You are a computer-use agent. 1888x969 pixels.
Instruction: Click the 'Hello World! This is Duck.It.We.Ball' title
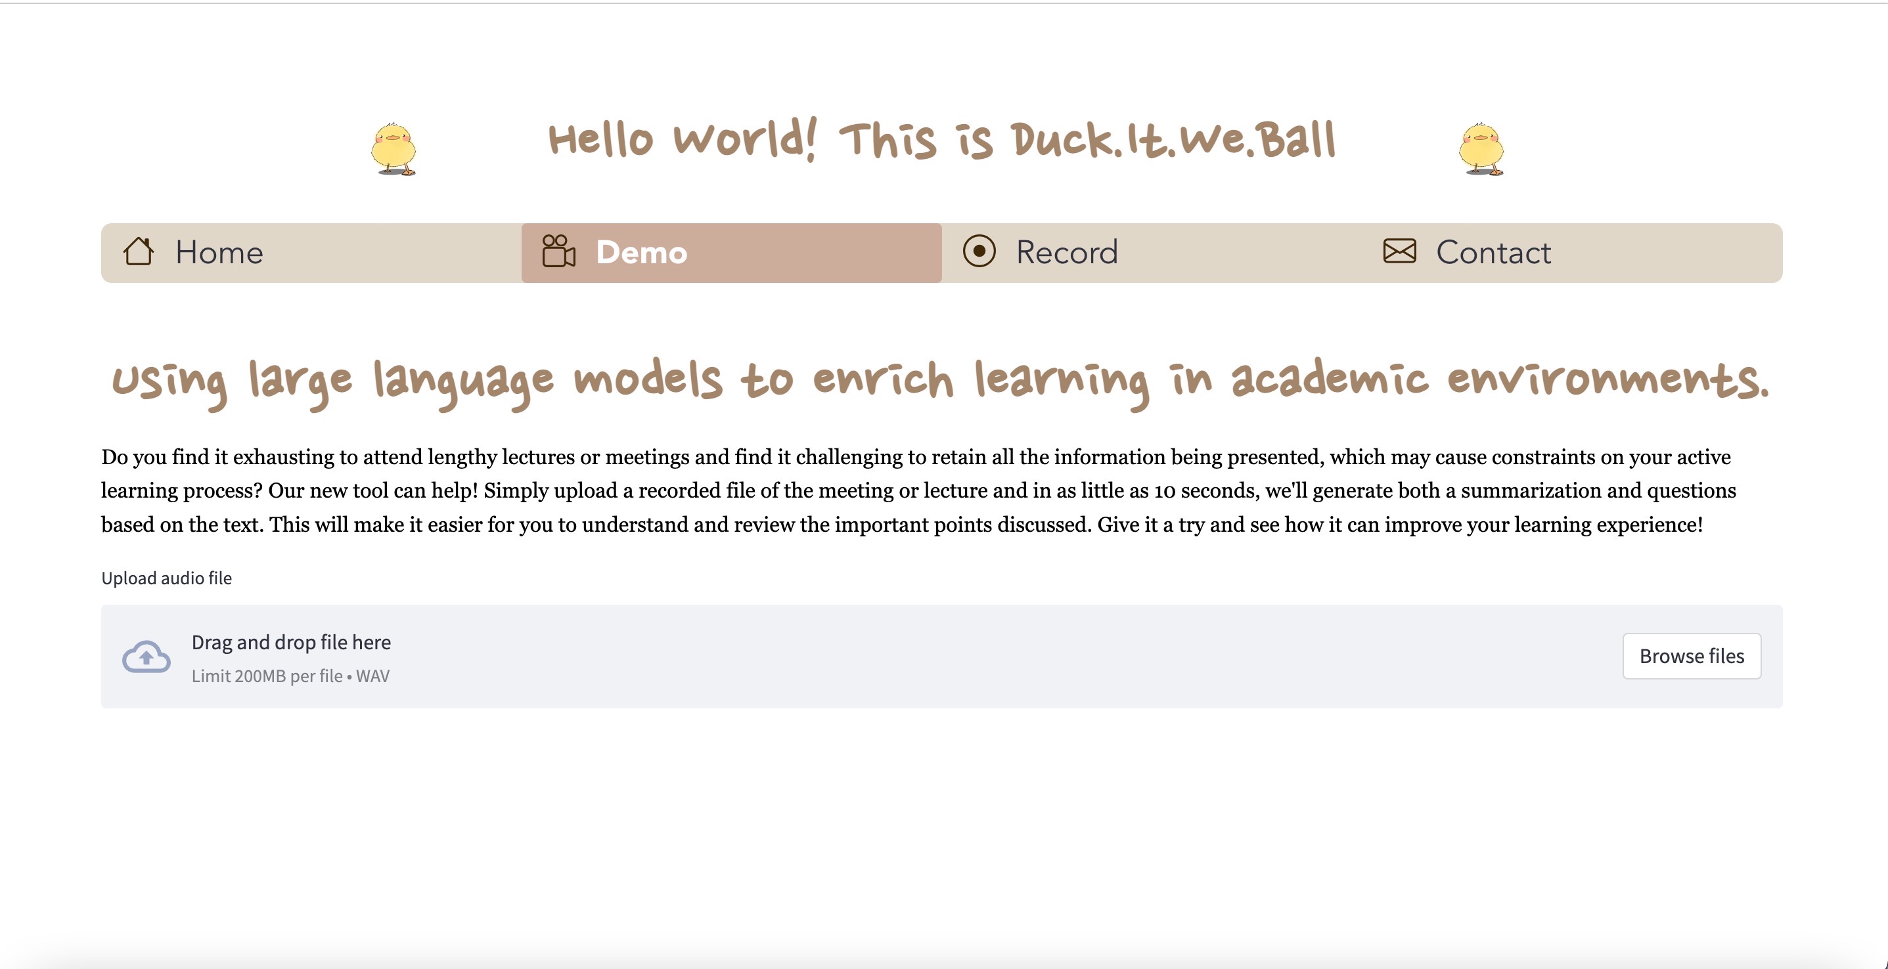pos(942,140)
